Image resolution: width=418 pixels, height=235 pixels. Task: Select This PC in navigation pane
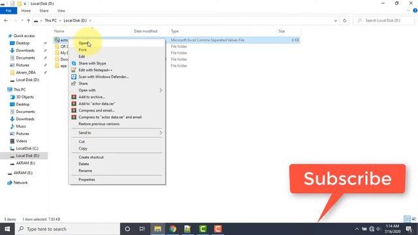pos(20,89)
